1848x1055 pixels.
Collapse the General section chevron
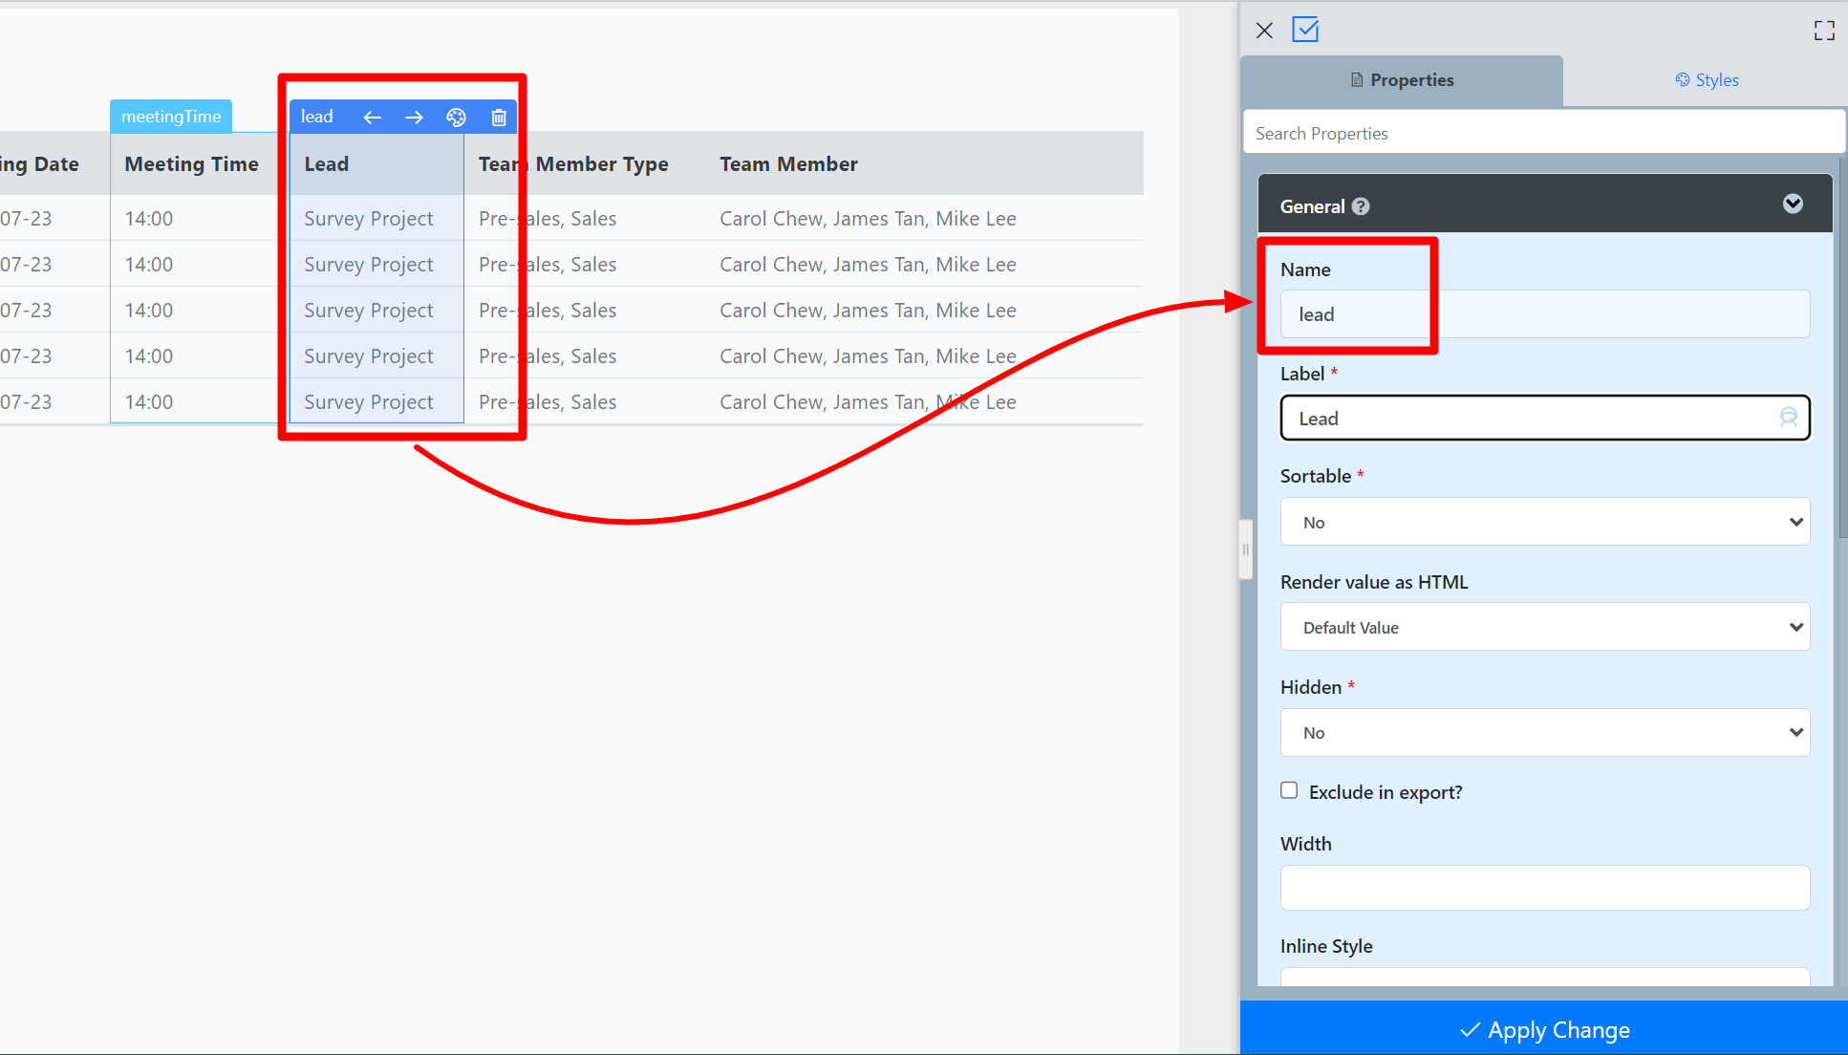tap(1793, 204)
